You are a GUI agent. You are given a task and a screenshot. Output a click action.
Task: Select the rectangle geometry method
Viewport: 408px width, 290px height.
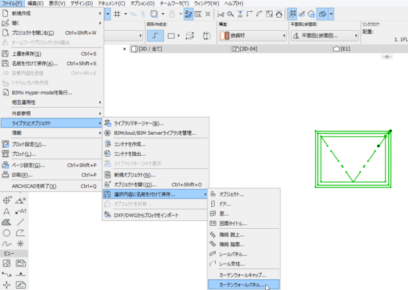pos(171,36)
